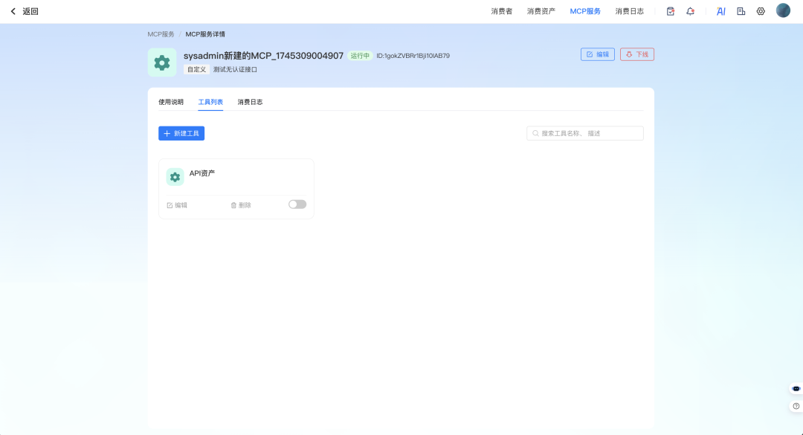Click the 新建工具 button
The width and height of the screenshot is (803, 435).
181,133
